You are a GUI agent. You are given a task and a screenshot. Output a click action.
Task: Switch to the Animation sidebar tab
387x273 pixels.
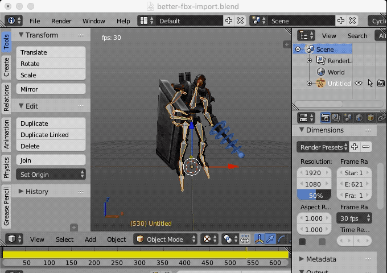6,134
